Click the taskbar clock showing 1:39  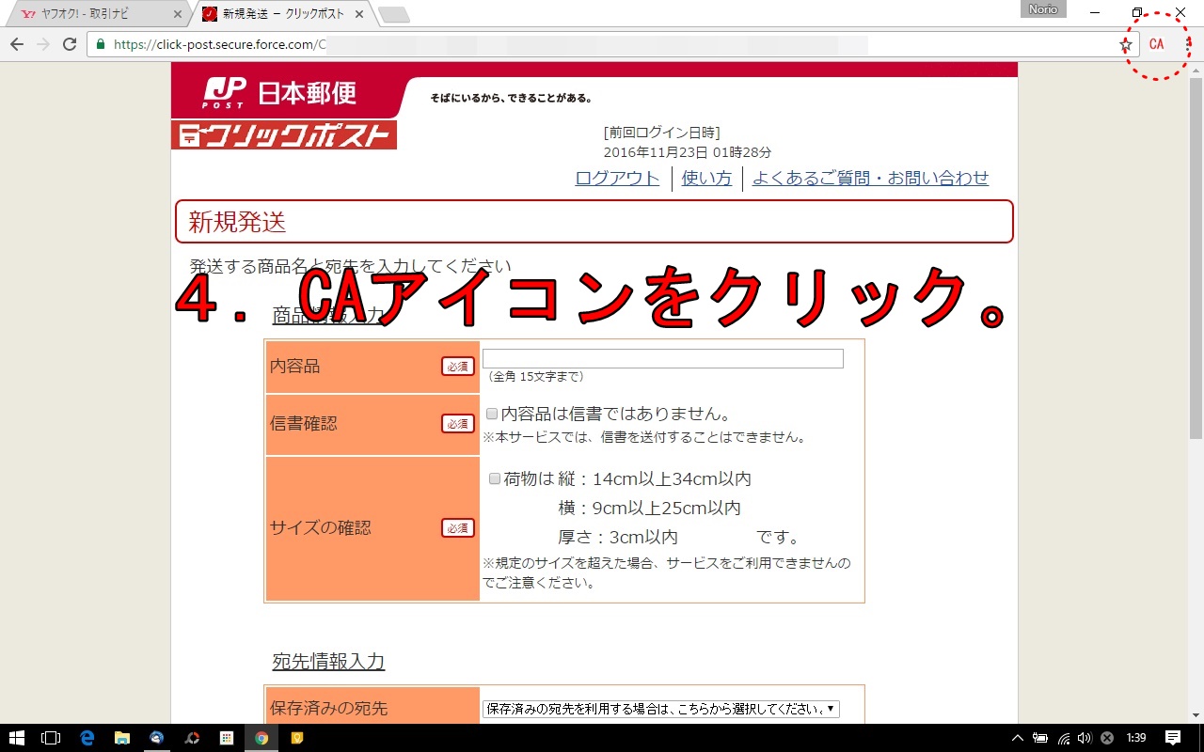1136,738
